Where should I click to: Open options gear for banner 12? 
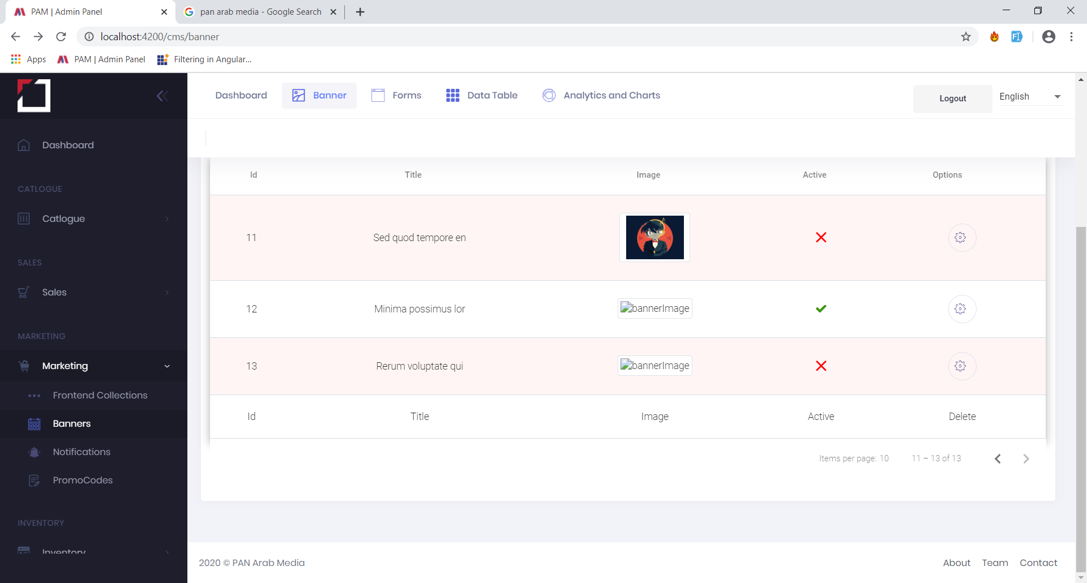click(x=961, y=309)
